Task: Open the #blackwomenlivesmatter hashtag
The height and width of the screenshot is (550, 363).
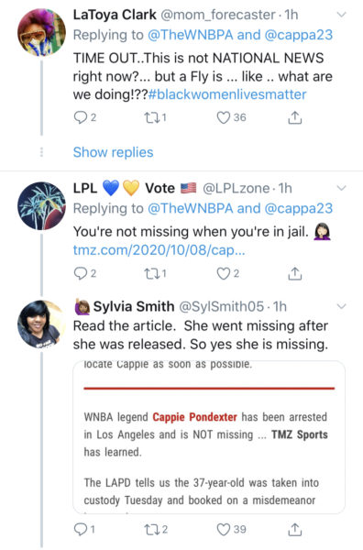Action: pyautogui.click(x=227, y=94)
